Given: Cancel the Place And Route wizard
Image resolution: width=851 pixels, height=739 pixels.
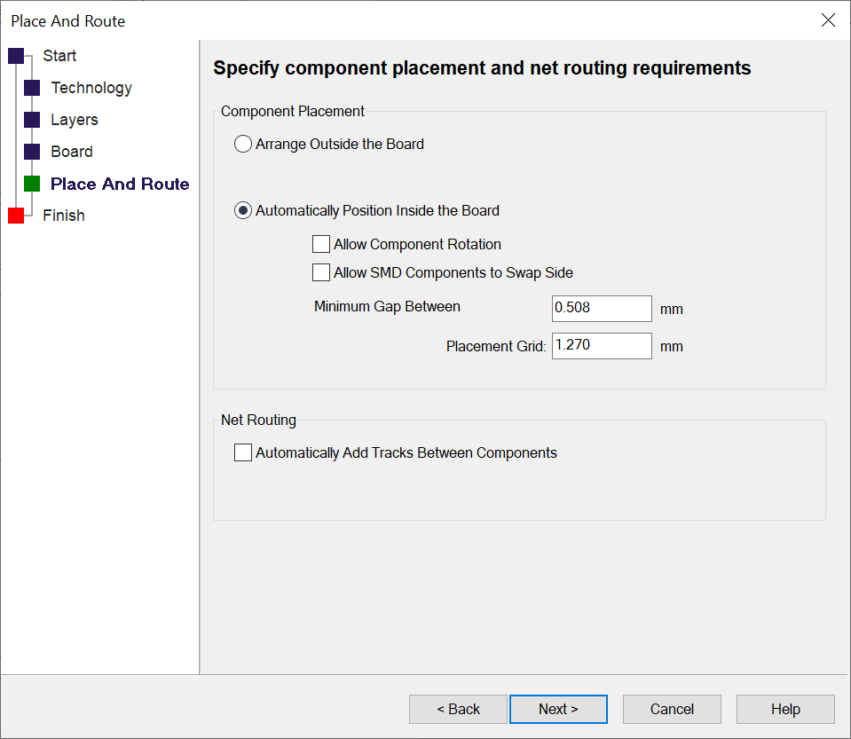Looking at the screenshot, I should click(x=672, y=709).
